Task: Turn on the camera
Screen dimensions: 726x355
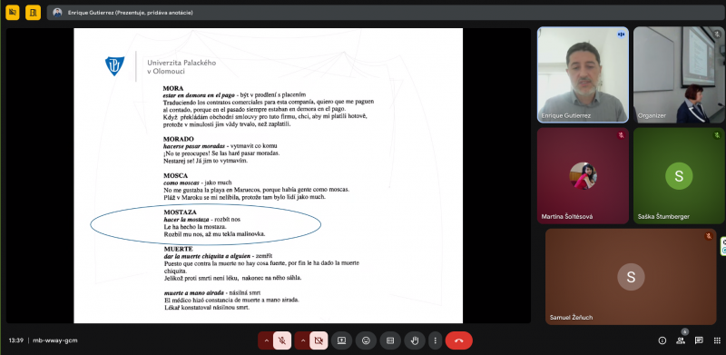Action: click(319, 340)
